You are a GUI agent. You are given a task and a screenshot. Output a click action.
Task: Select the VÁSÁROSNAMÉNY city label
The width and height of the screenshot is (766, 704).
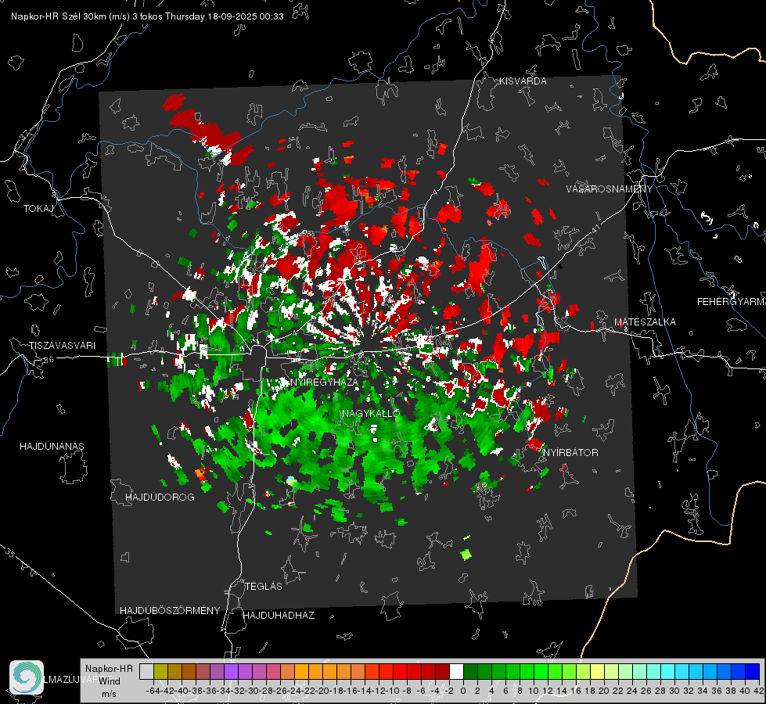[610, 189]
